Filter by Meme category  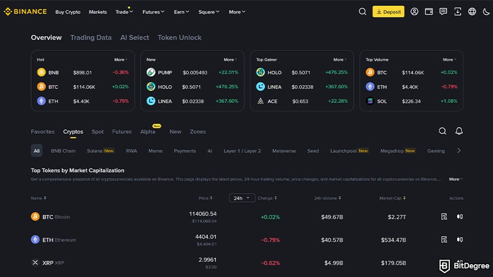point(155,151)
